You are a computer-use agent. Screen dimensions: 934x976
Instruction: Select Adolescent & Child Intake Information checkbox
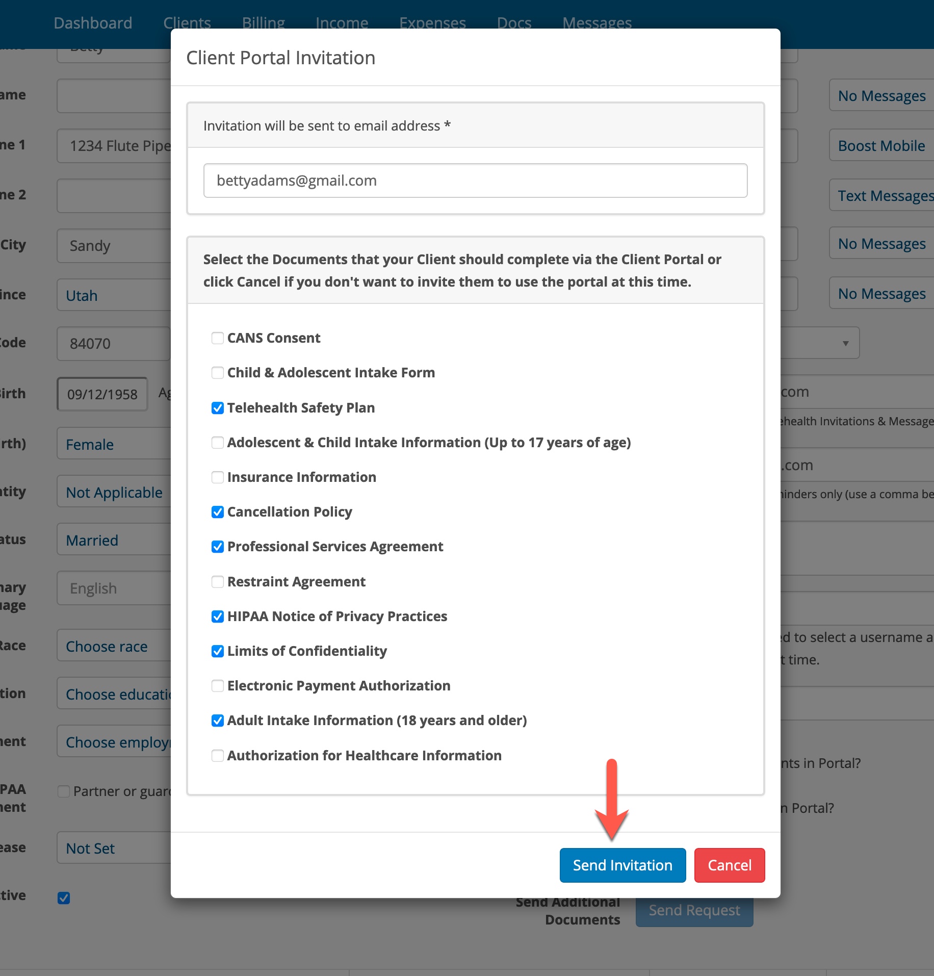coord(218,443)
